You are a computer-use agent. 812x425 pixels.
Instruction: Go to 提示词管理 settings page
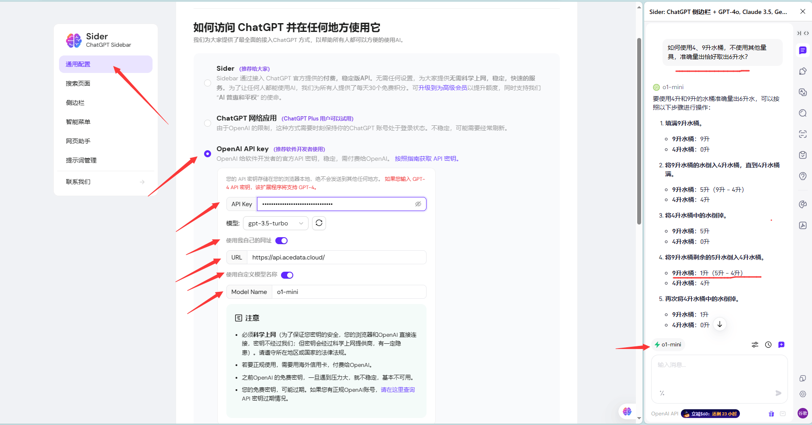coord(81,160)
